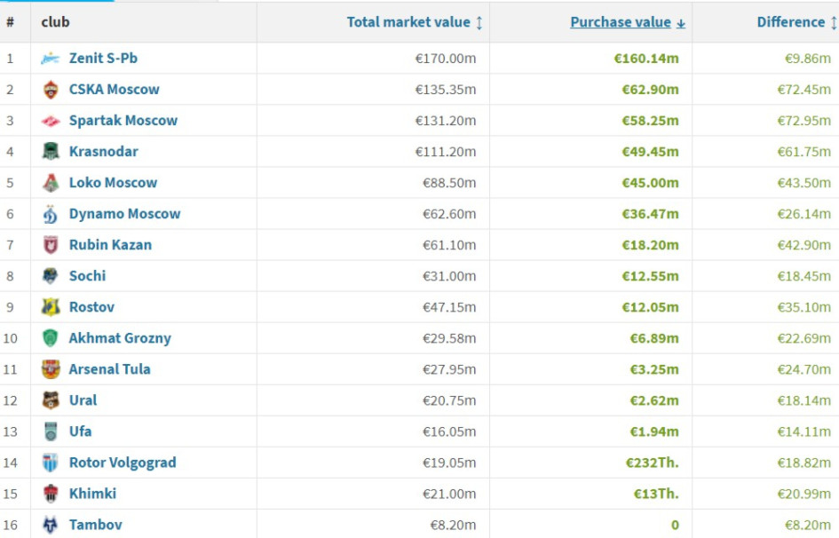Select Sochi purchase value €12.55m
The height and width of the screenshot is (538, 839).
click(650, 276)
